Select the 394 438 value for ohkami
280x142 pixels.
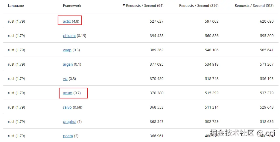point(156,35)
